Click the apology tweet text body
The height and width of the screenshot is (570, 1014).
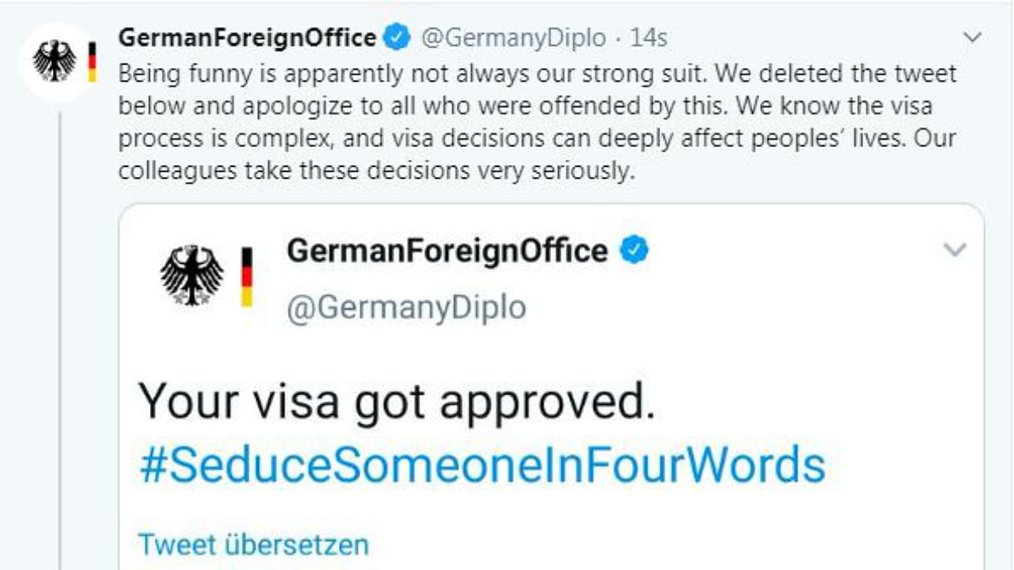[537, 122]
